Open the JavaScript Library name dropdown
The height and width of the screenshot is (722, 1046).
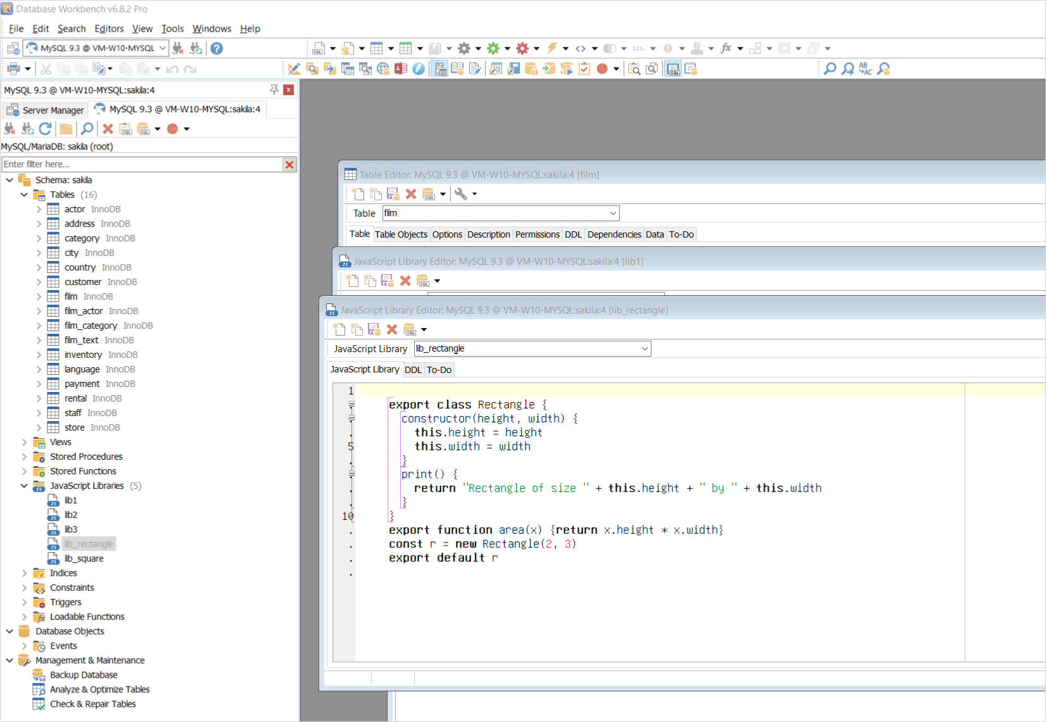[644, 348]
